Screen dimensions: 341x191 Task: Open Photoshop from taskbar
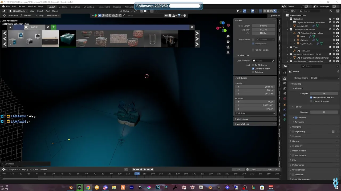pyautogui.click(x=158, y=187)
